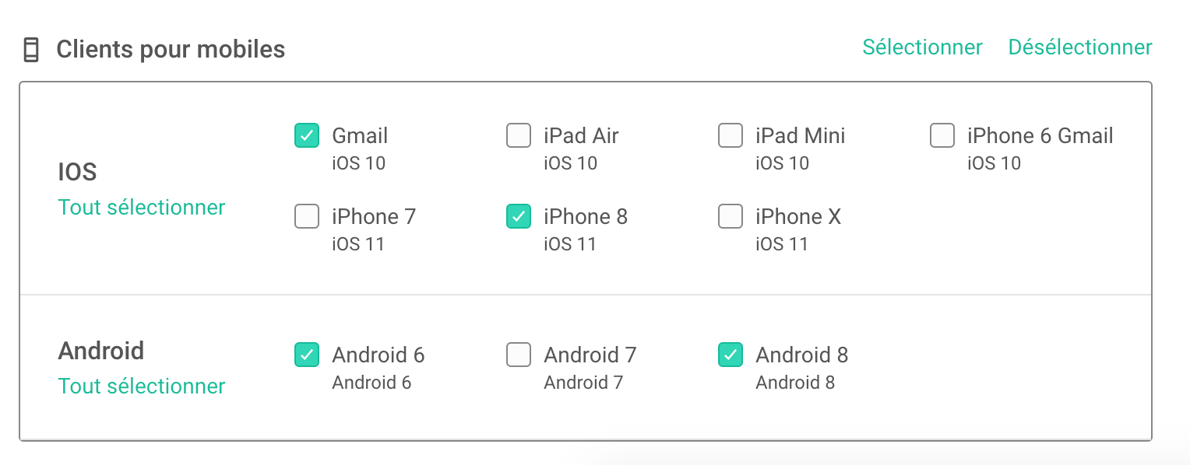Click the Android 7 label text
The width and height of the screenshot is (1190, 465).
[x=590, y=355]
